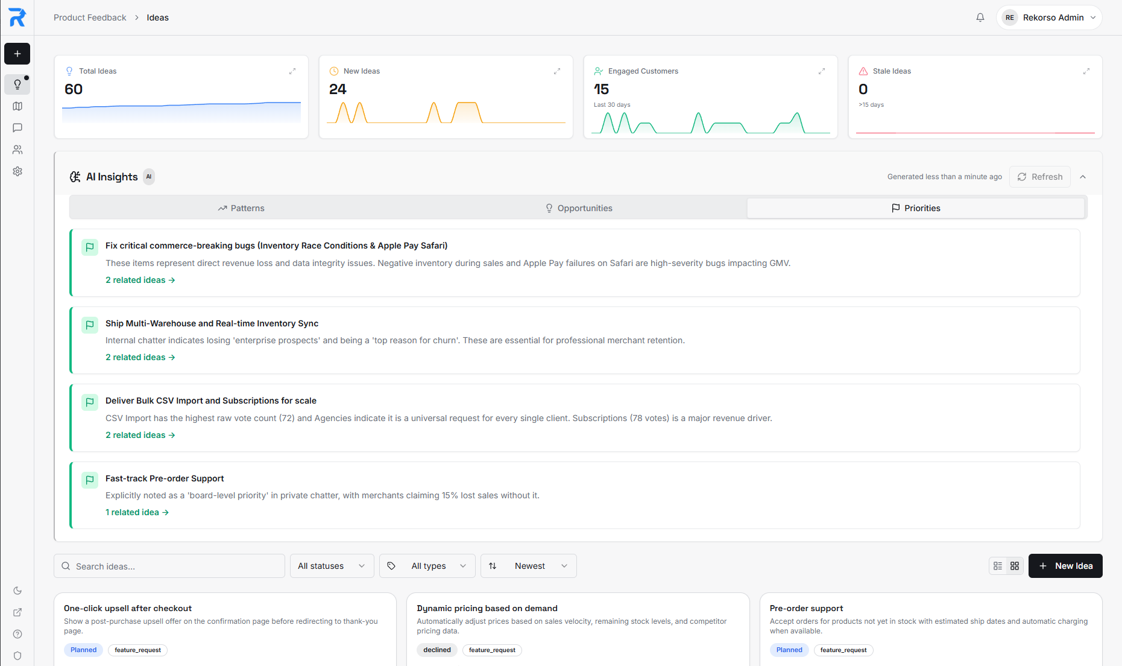View Customers via the people icon
This screenshot has height=666, width=1122.
click(17, 150)
